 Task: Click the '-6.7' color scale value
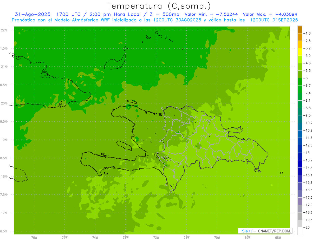(x=307, y=85)
